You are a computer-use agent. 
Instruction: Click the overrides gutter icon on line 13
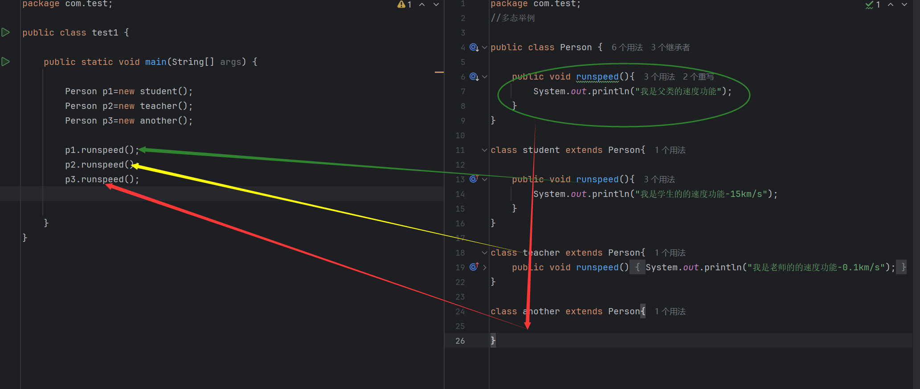point(474,179)
